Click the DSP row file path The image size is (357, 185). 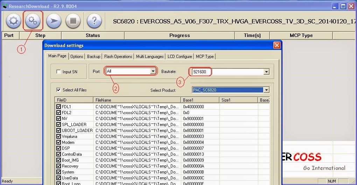coord(137,148)
